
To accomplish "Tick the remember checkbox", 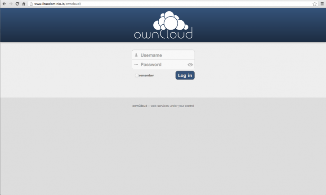I will pyautogui.click(x=137, y=75).
